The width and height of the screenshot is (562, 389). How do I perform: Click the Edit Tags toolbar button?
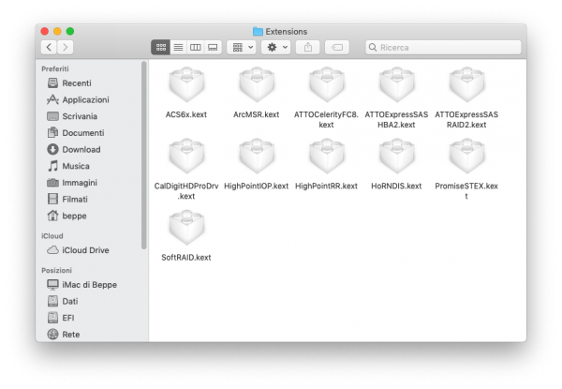pos(337,47)
